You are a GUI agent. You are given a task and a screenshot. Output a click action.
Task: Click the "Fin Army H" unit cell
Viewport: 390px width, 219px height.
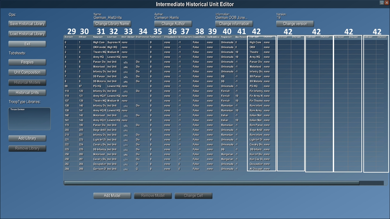(256, 96)
